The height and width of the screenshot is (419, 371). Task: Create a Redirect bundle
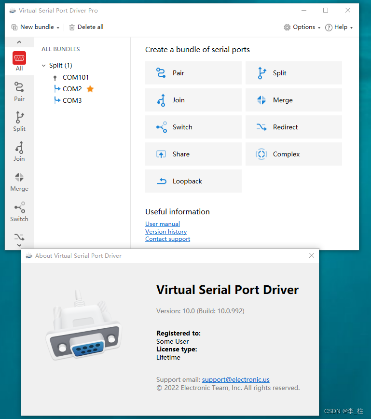[x=293, y=127]
